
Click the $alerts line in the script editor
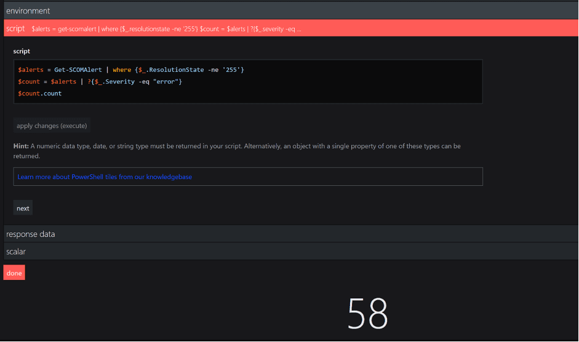tap(131, 70)
